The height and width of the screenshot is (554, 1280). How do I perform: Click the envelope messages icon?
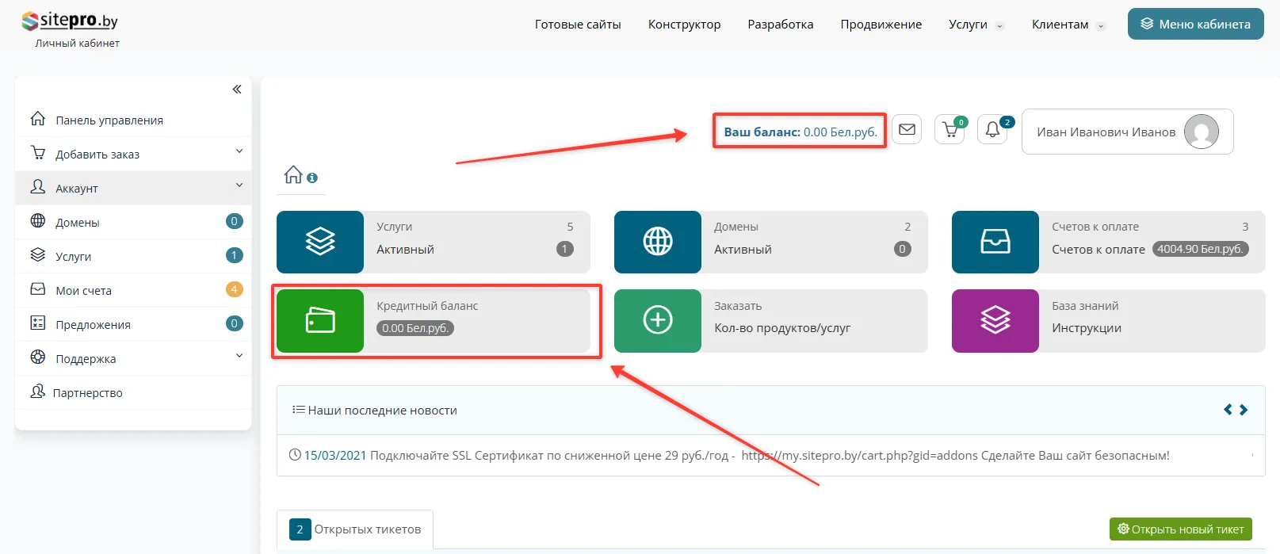[x=907, y=130]
